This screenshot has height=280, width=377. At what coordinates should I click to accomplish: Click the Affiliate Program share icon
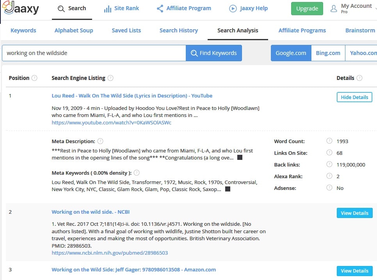160,9
